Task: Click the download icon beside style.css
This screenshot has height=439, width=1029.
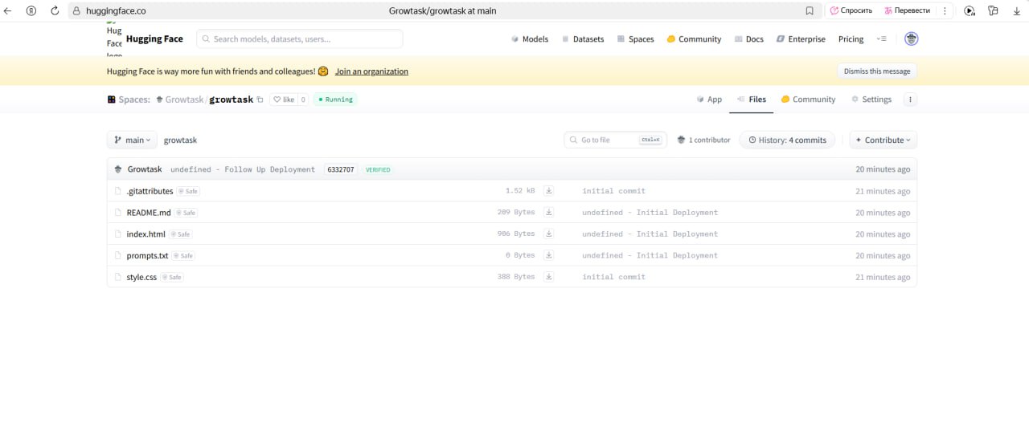Action: (x=548, y=277)
